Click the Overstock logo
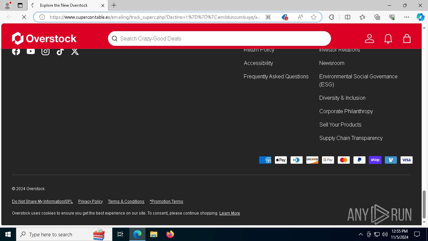The height and width of the screenshot is (241, 428). [44, 38]
